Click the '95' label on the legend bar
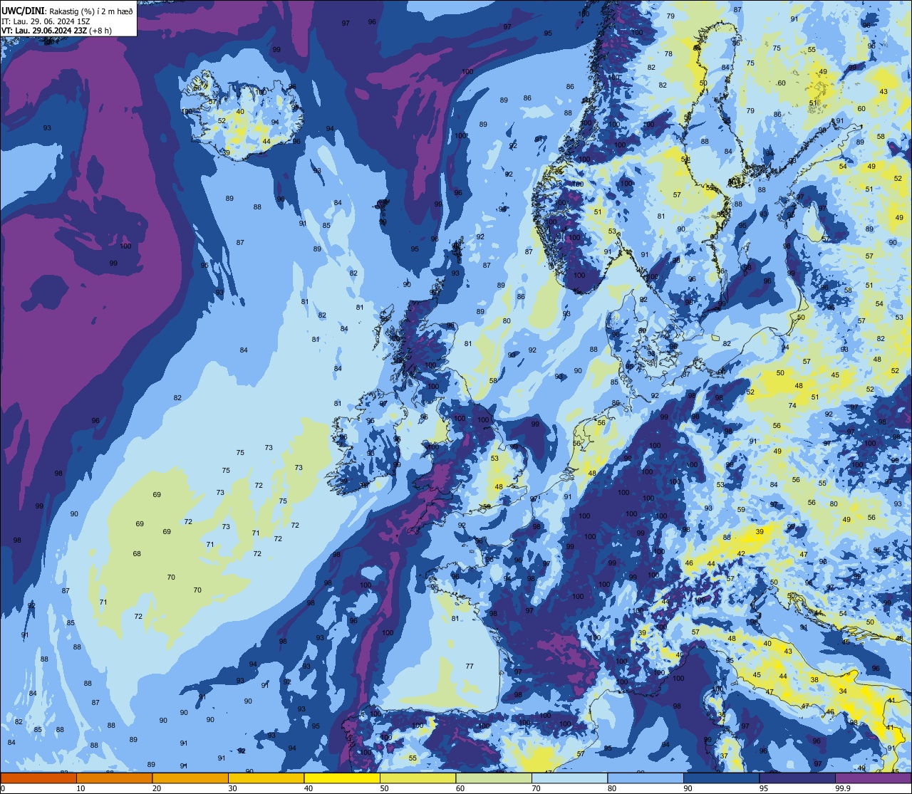Image resolution: width=912 pixels, height=794 pixels. (764, 788)
